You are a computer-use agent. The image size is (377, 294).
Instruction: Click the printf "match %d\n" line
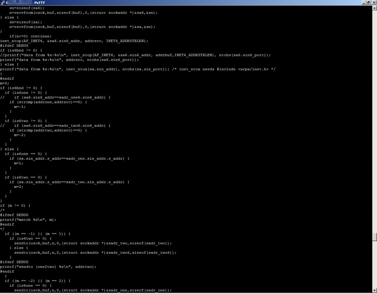coord(28,220)
